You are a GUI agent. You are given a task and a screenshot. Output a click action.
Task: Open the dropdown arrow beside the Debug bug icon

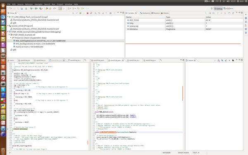(33, 9)
